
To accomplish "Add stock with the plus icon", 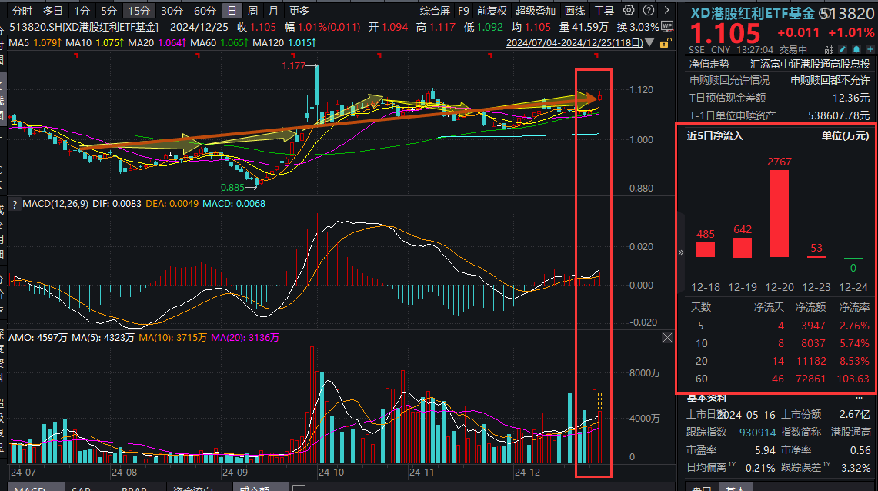I will coord(868,51).
